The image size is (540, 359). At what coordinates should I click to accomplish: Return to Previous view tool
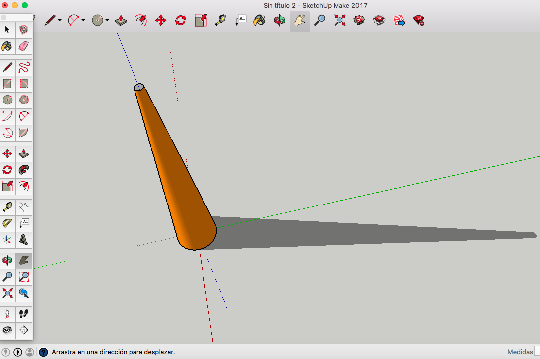23,293
